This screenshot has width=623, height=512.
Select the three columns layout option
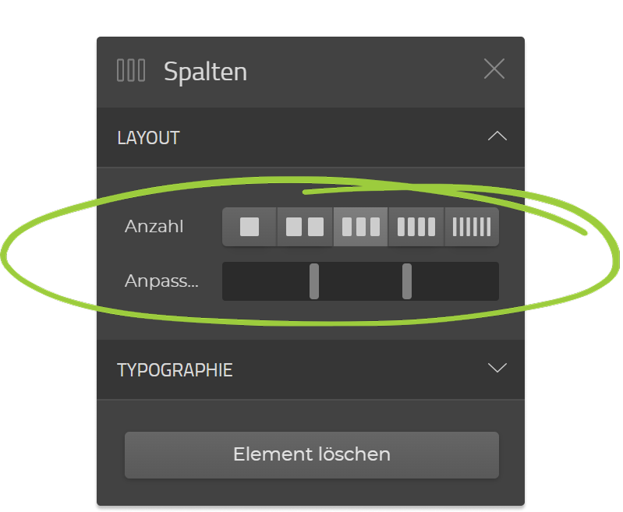pyautogui.click(x=361, y=227)
